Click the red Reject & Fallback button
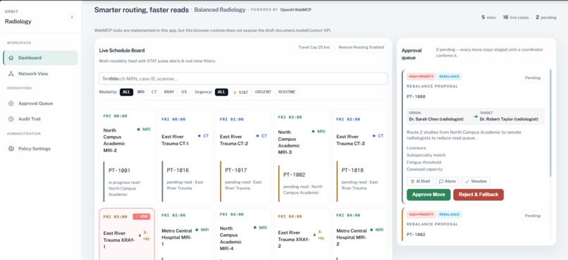The height and width of the screenshot is (260, 568). (479, 194)
